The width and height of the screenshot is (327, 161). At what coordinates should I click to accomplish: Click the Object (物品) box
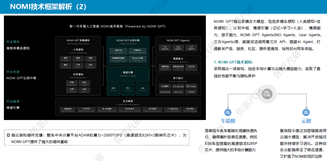(x=84, y=83)
